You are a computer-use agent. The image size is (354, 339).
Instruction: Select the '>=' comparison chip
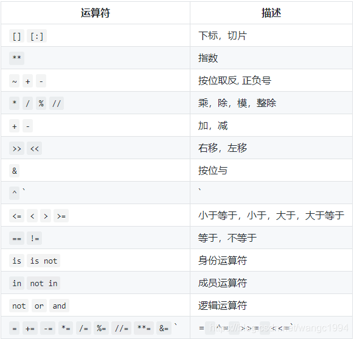point(61,216)
